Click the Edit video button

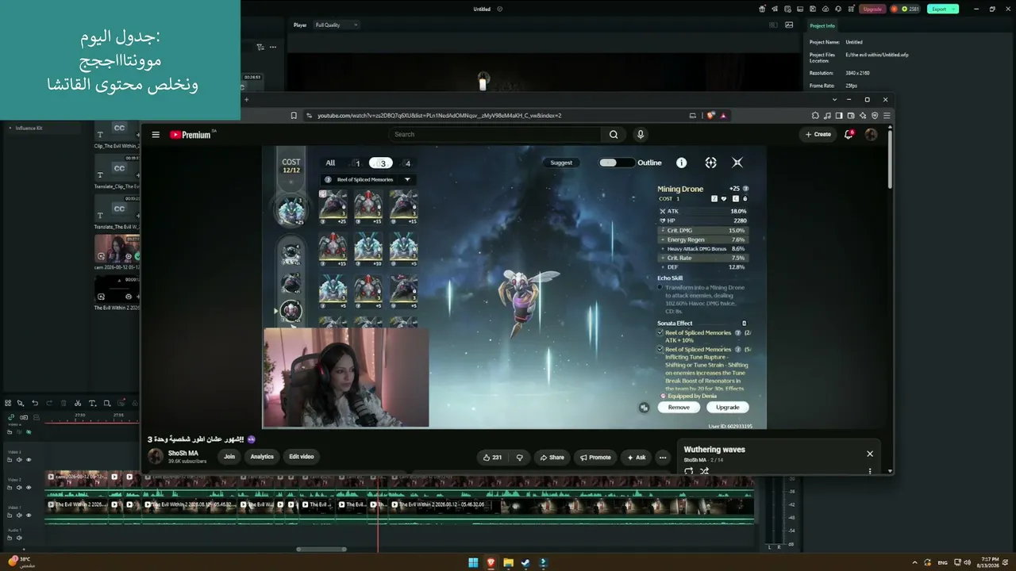tap(301, 457)
